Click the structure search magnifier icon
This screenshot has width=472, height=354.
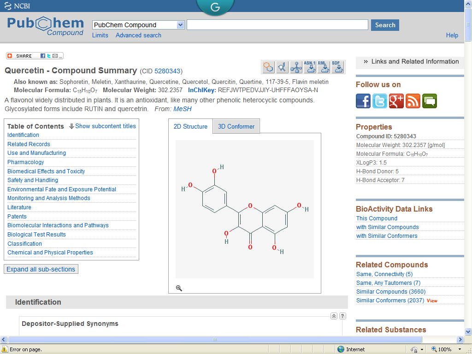282,67
